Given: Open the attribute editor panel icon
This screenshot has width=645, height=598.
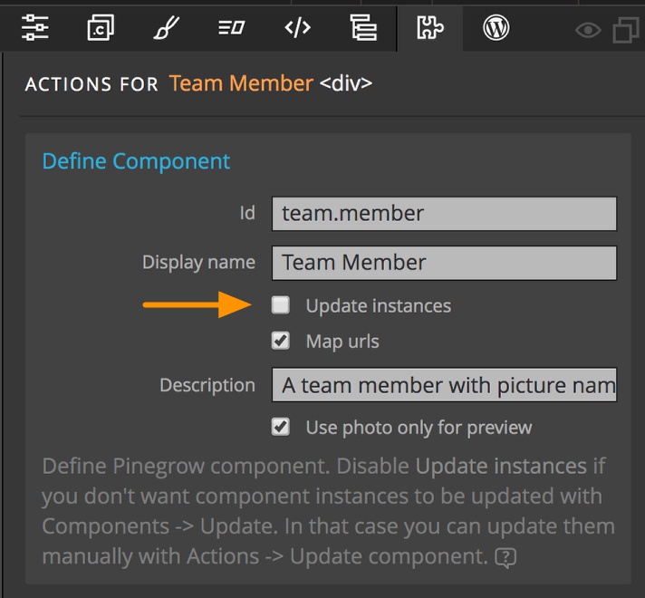Looking at the screenshot, I should coord(232,28).
